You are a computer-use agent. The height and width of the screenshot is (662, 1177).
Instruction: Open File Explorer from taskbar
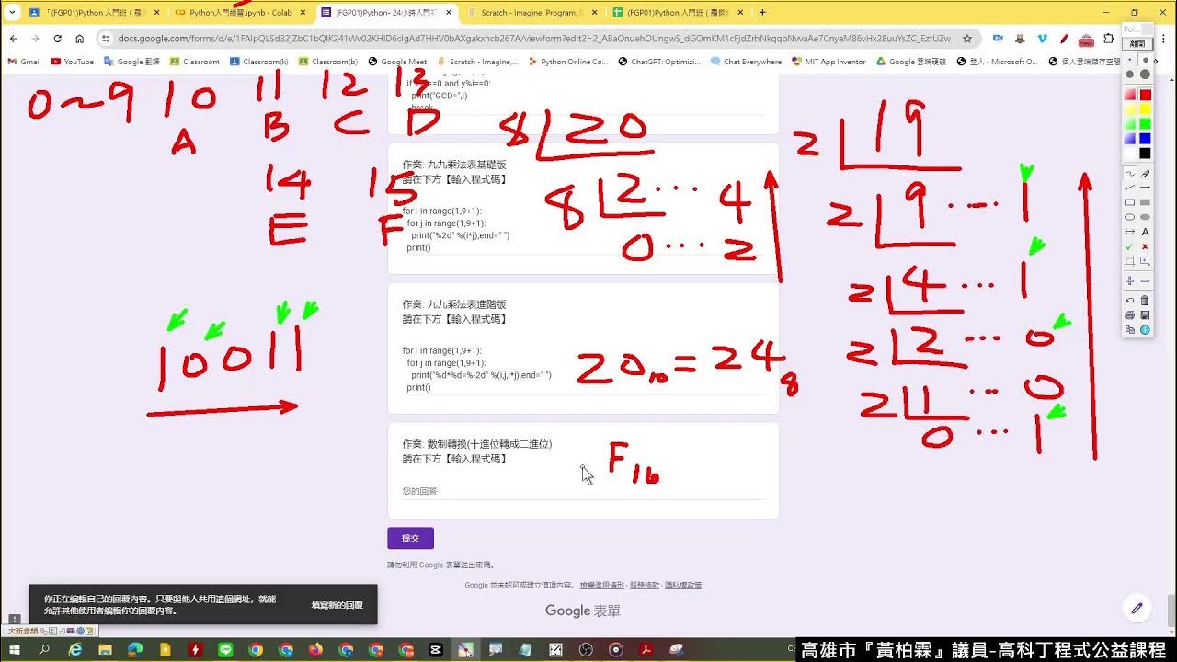[105, 649]
